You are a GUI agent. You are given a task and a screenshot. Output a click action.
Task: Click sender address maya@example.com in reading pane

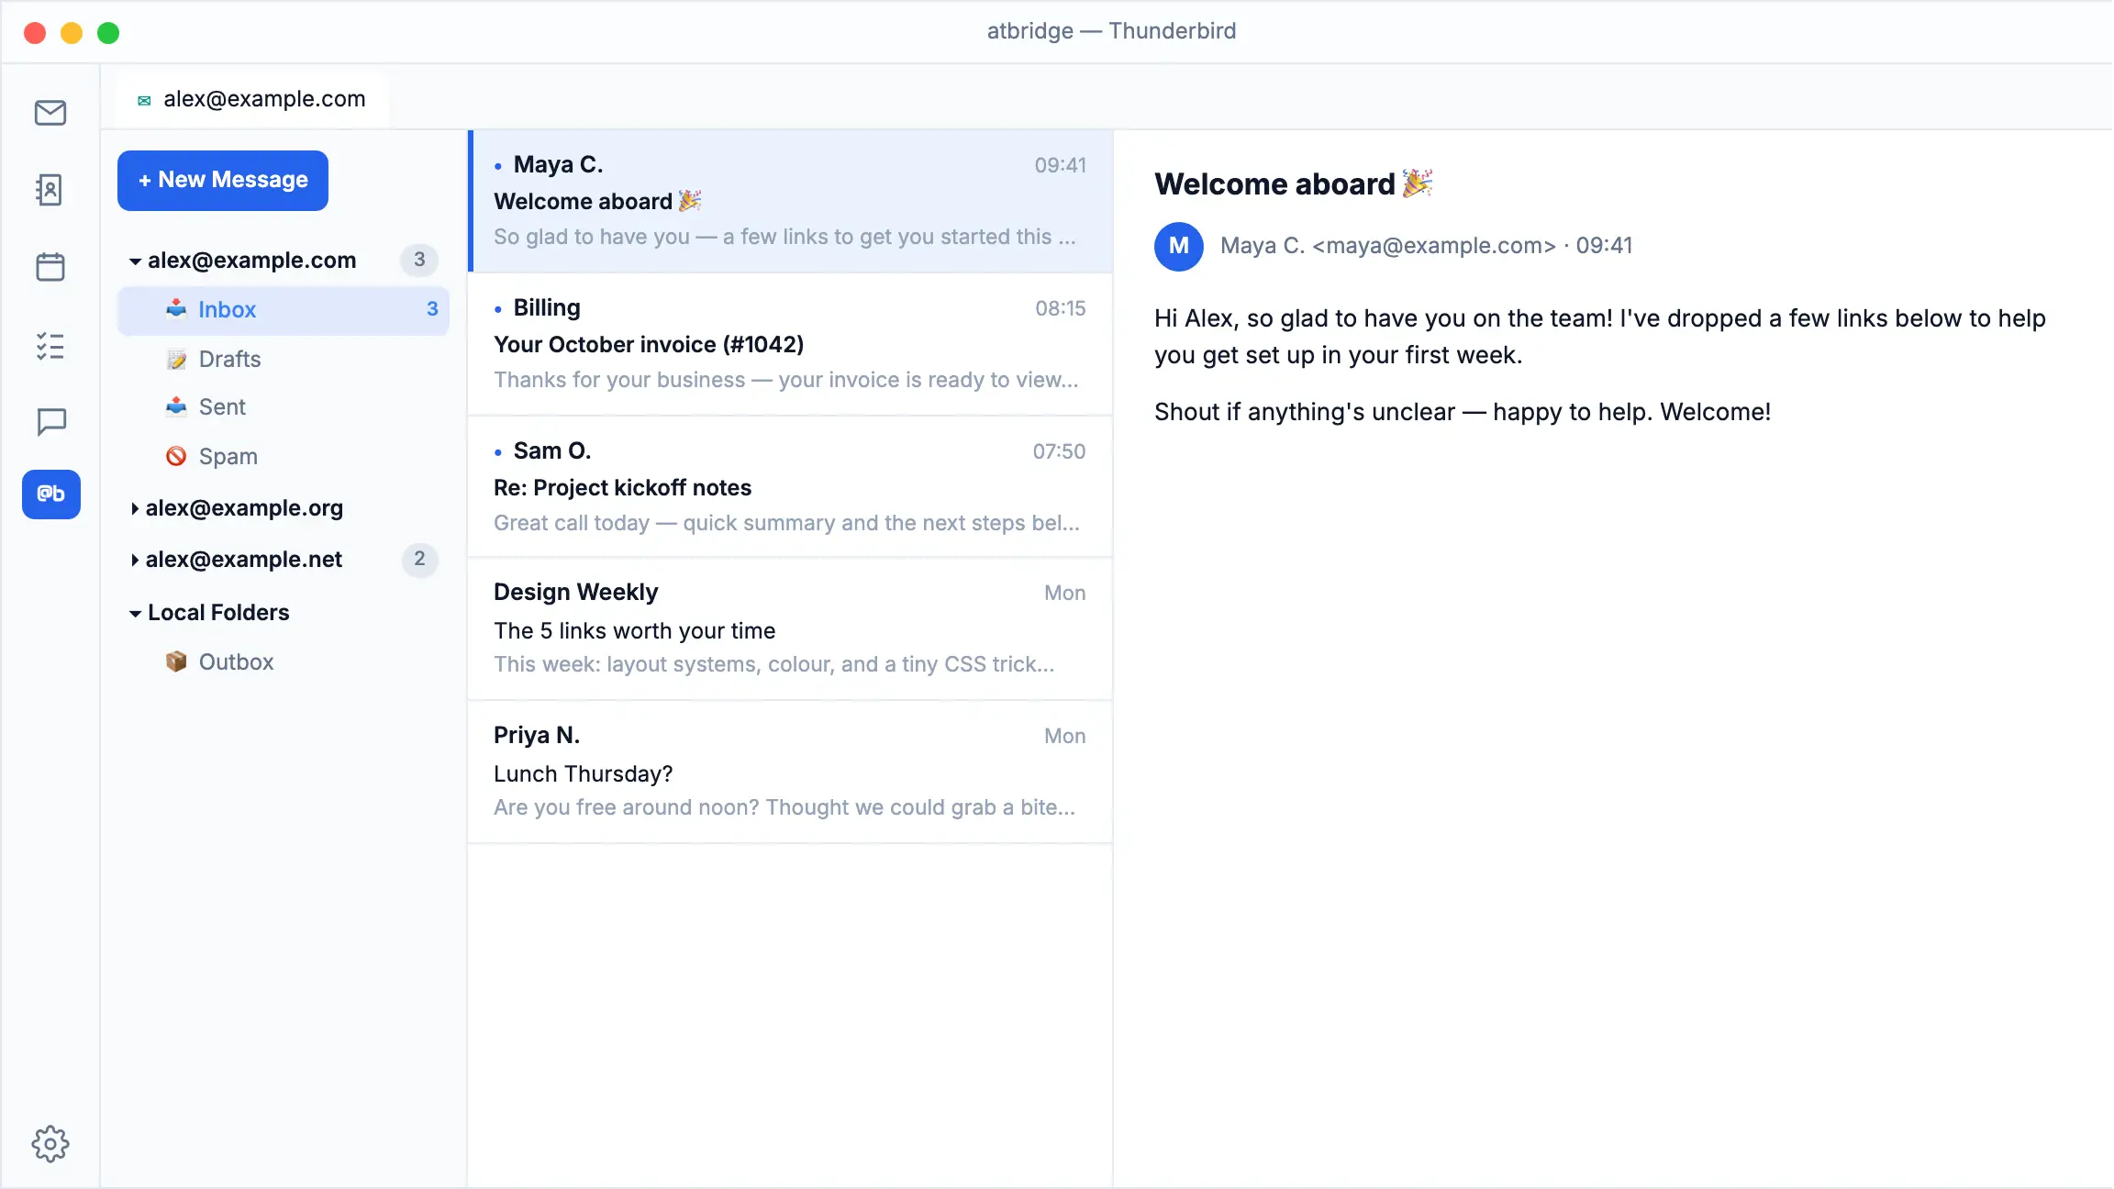click(1434, 246)
